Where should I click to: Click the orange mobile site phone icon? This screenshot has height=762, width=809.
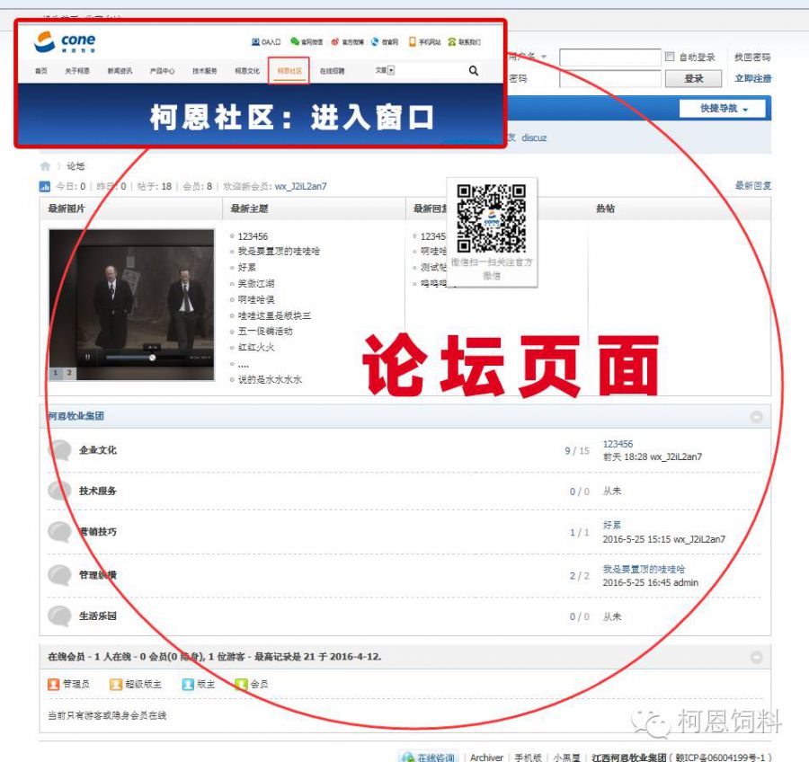click(x=413, y=41)
